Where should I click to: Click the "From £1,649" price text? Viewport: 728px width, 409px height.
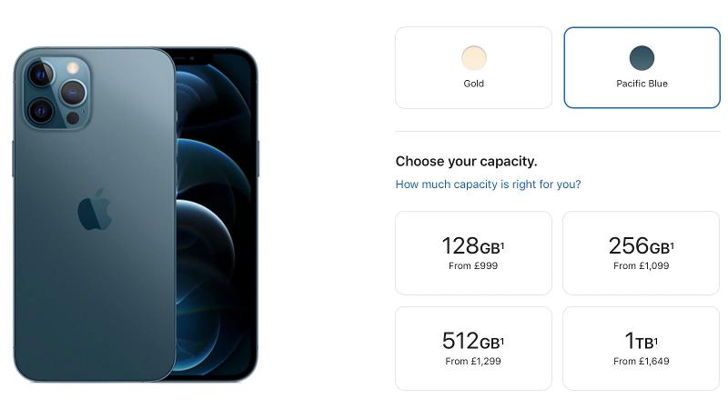pyautogui.click(x=642, y=362)
